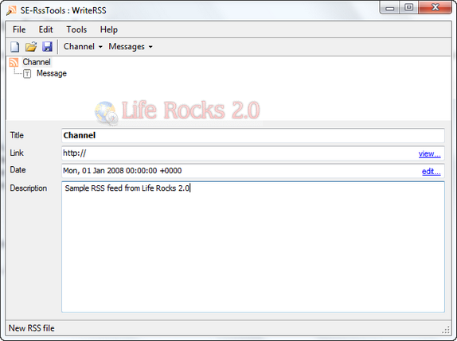Click the orange RSS Channel tree icon
This screenshot has height=341, width=457.
(14, 62)
